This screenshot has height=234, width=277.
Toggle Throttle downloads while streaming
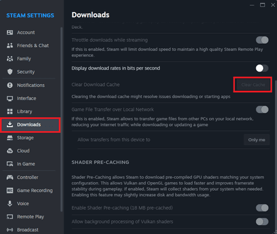[x=262, y=40]
